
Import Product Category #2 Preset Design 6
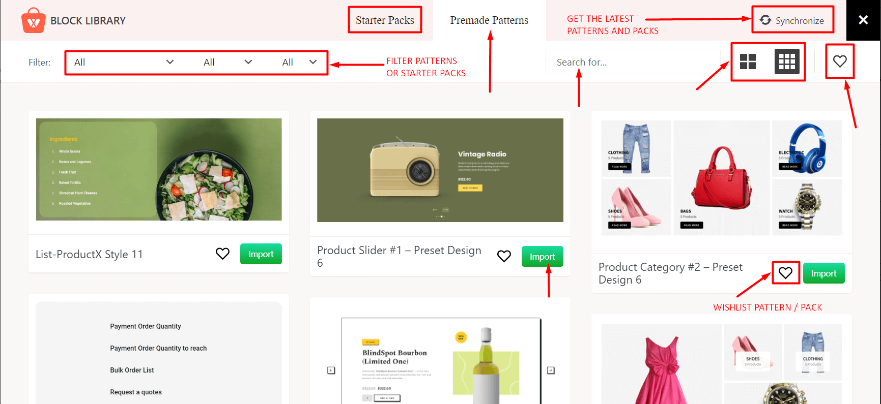[x=823, y=273]
